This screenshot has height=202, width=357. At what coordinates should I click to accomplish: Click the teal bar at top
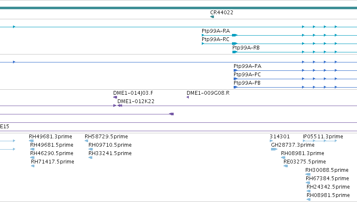179,8
